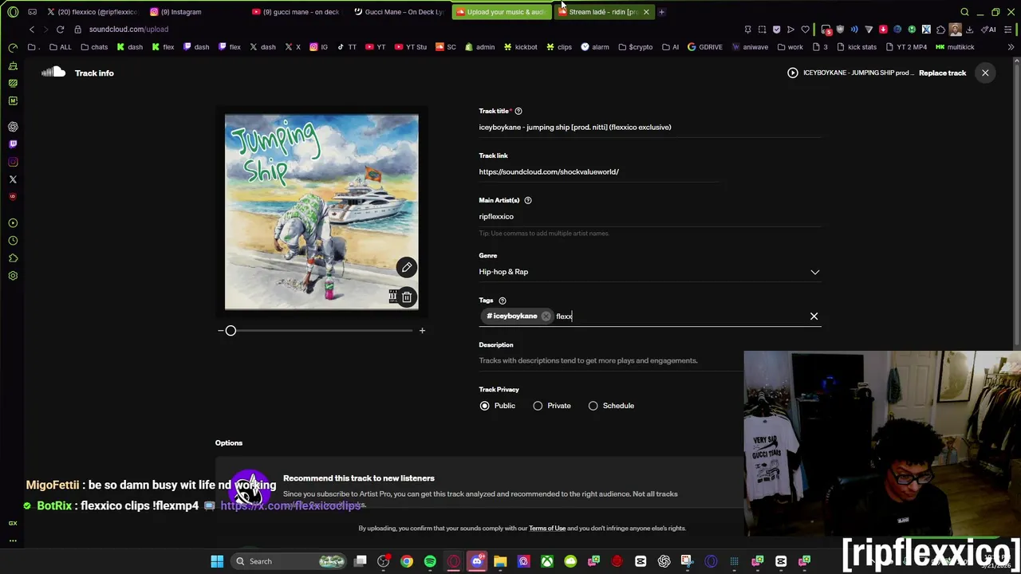This screenshot has width=1021, height=574.
Task: Select the Schedule privacy option
Action: 593,406
